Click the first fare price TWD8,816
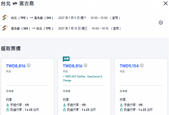Viewport: 169px width, 115px height. tap(16, 66)
